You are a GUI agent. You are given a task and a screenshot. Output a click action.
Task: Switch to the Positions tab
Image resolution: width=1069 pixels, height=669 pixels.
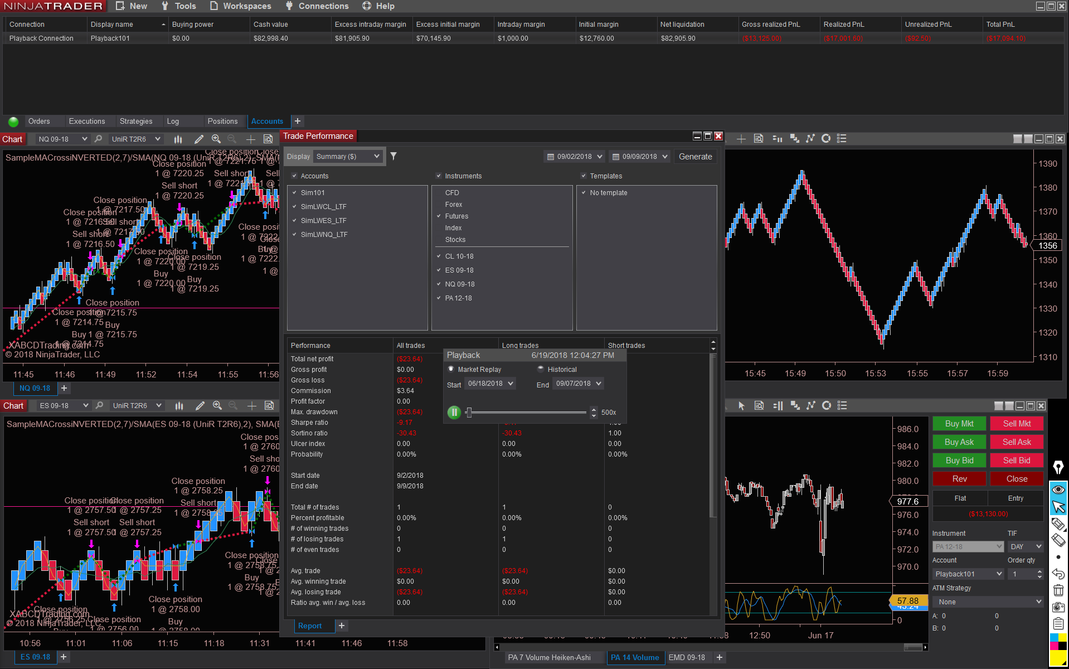tap(222, 121)
